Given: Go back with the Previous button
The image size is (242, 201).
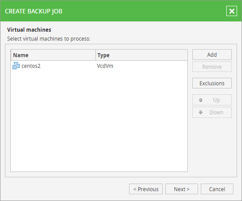Looking at the screenshot, I should point(146,189).
